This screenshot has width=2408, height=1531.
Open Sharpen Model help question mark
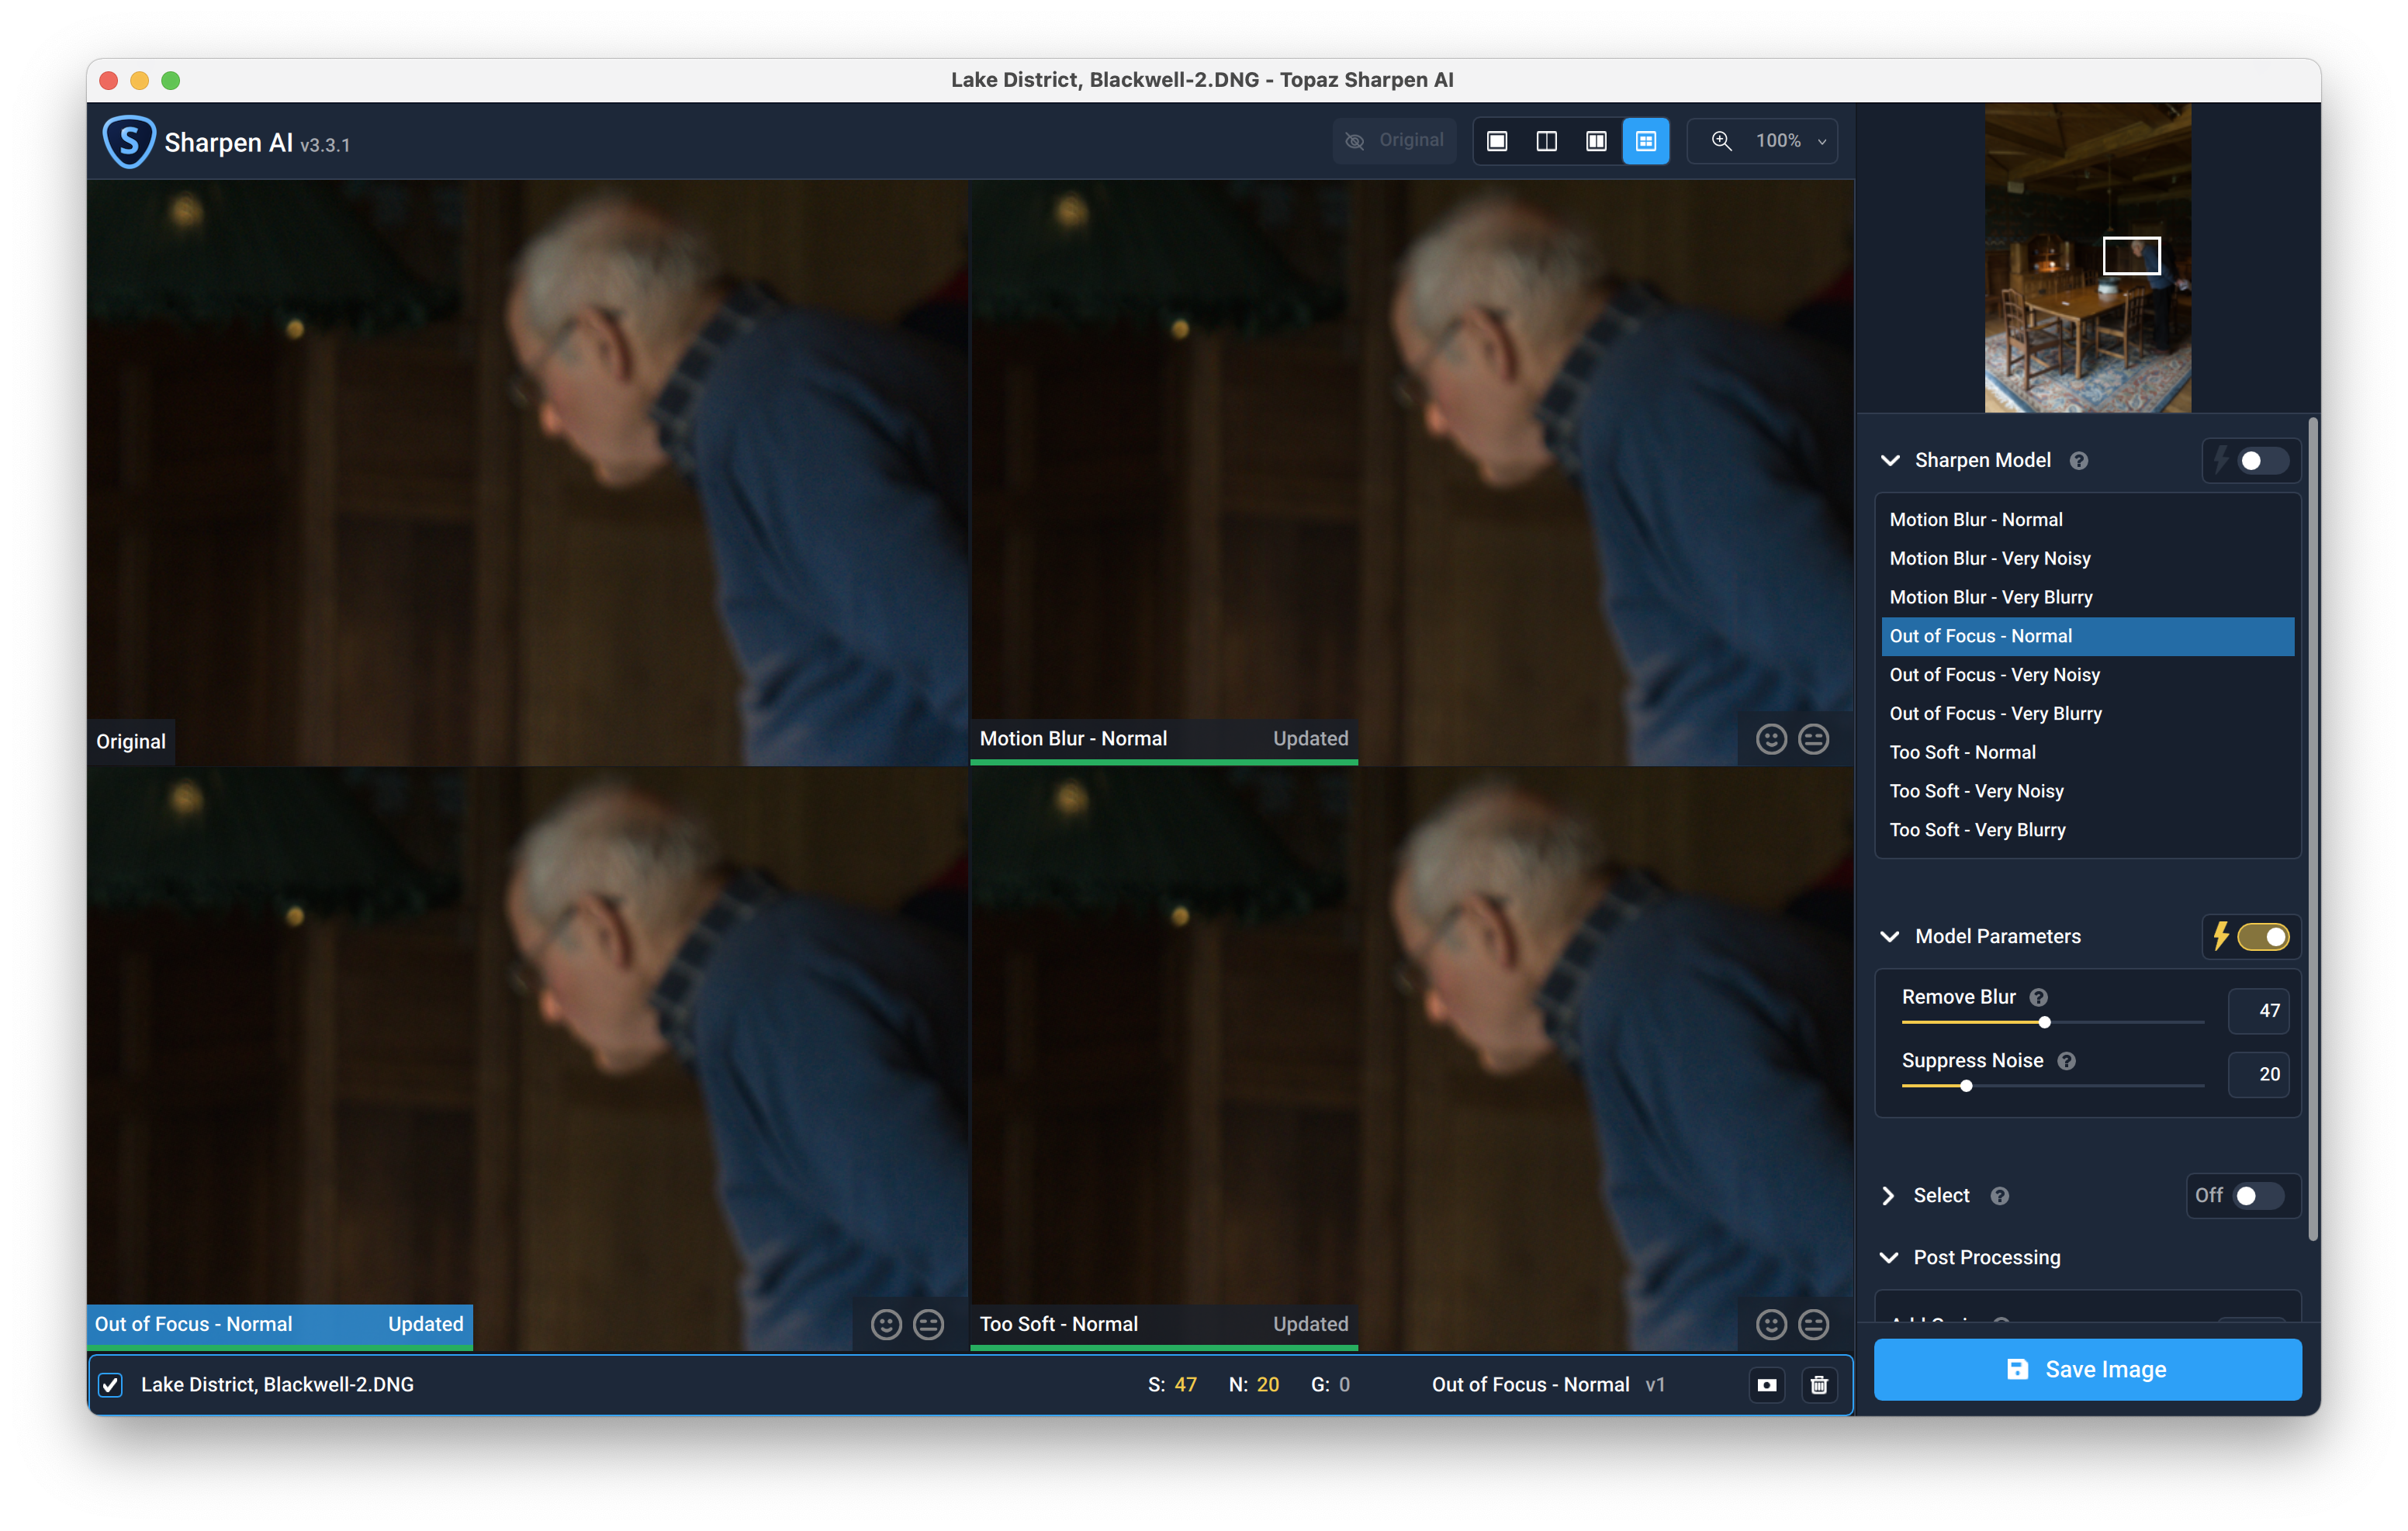2079,461
